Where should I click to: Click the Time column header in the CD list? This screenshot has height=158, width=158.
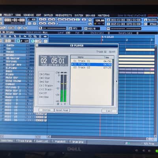[106, 57]
